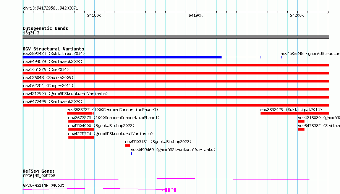
Task: Select the red bar under esv3633227
Action: (x=80, y=113)
